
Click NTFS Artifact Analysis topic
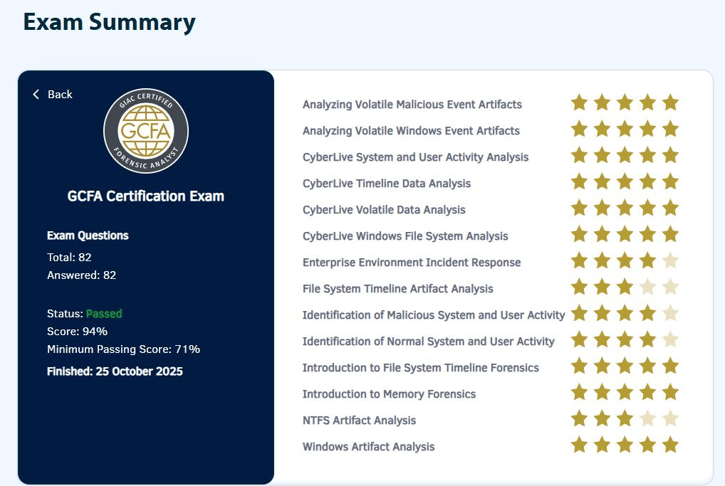pos(359,421)
